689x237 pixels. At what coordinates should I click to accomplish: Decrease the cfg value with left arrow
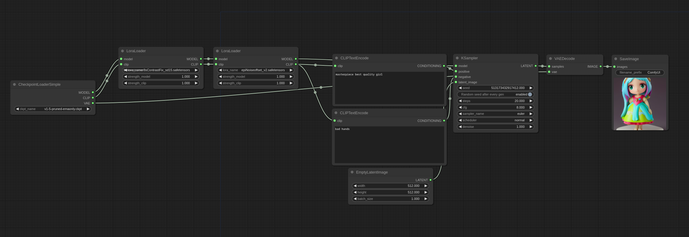460,107
